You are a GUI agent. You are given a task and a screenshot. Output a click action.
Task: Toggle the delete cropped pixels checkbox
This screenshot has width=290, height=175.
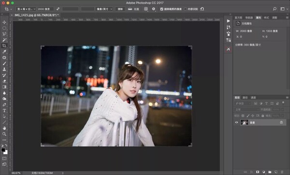161,9
